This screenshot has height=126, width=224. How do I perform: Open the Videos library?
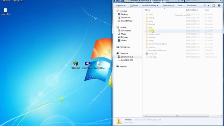[124, 41]
